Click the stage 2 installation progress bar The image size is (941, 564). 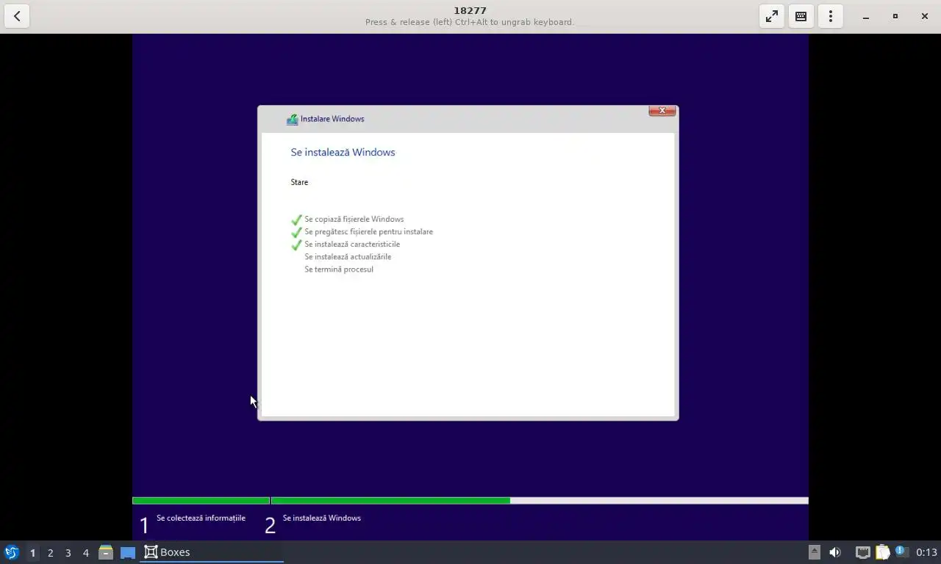point(540,501)
